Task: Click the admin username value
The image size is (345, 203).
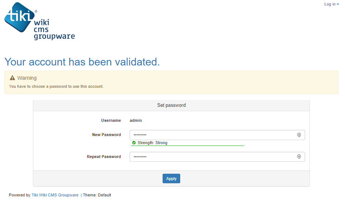Action: (136, 121)
